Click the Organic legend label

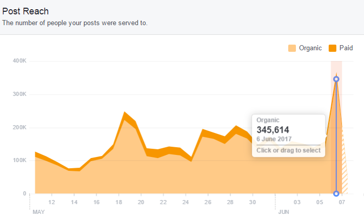click(x=310, y=48)
